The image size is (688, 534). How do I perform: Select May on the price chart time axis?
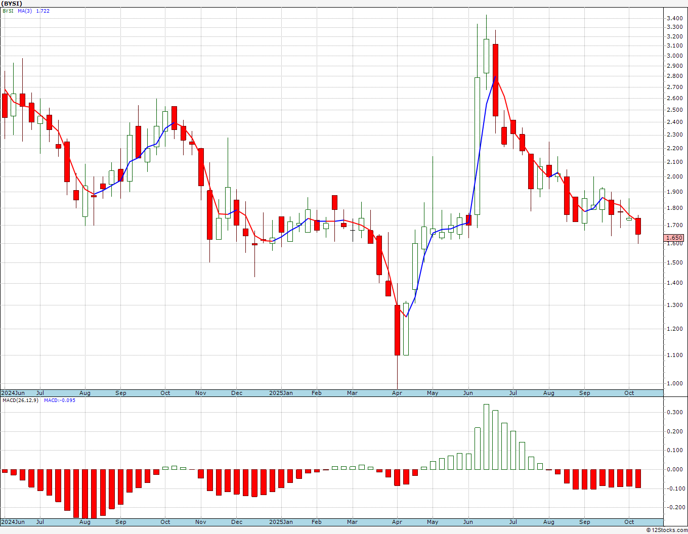tap(433, 393)
